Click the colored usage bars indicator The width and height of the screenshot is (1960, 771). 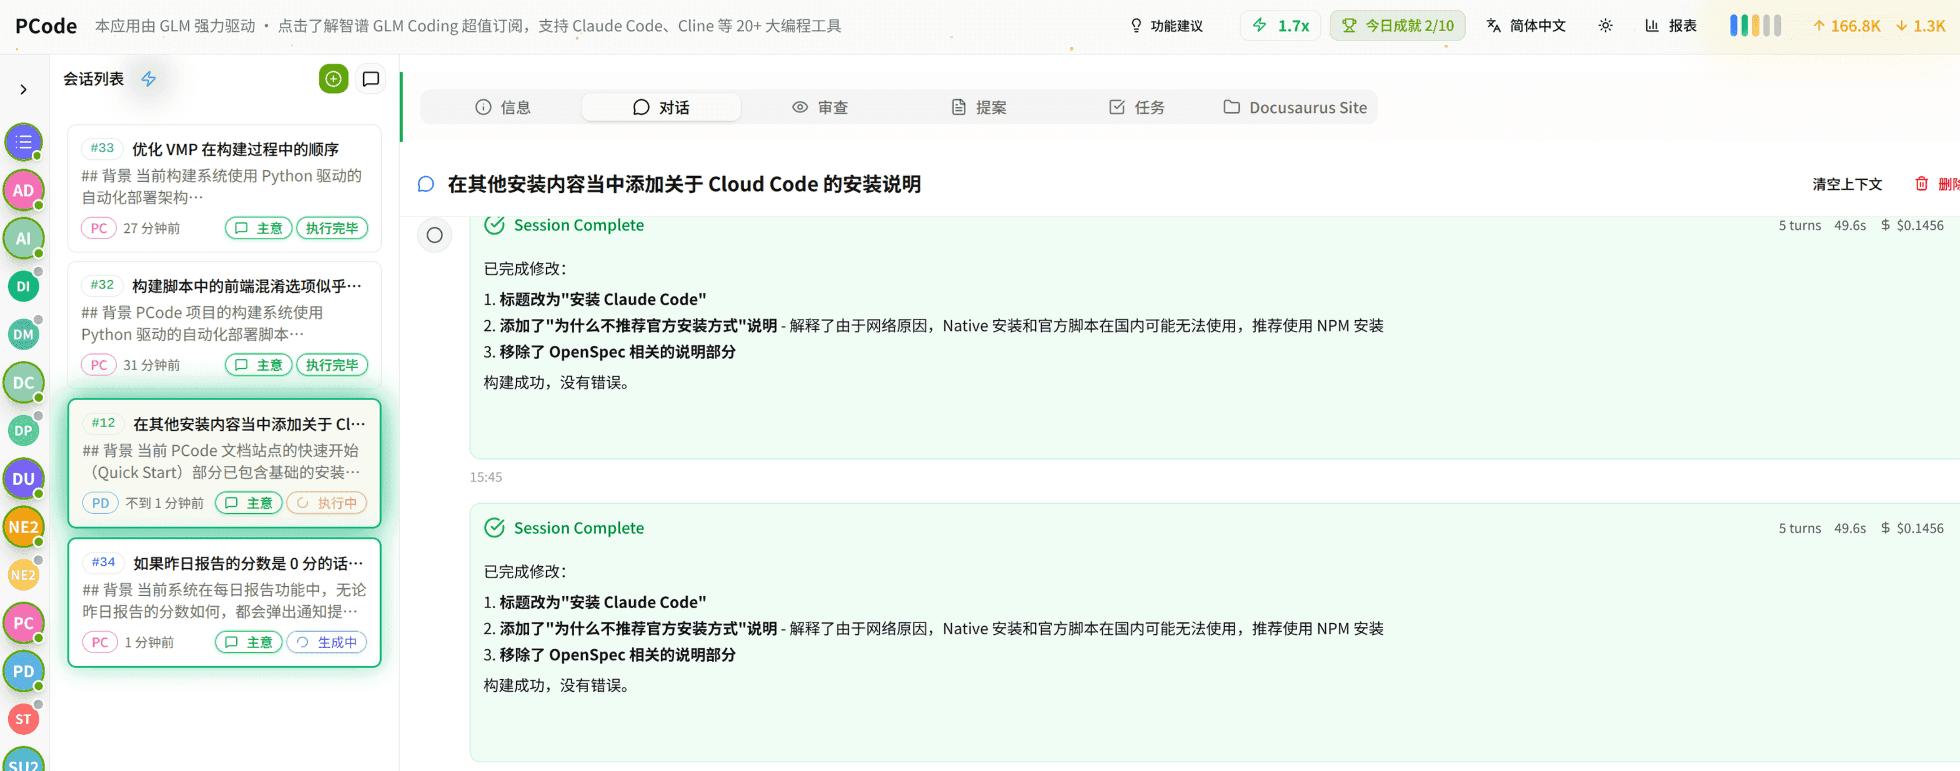click(x=1755, y=24)
